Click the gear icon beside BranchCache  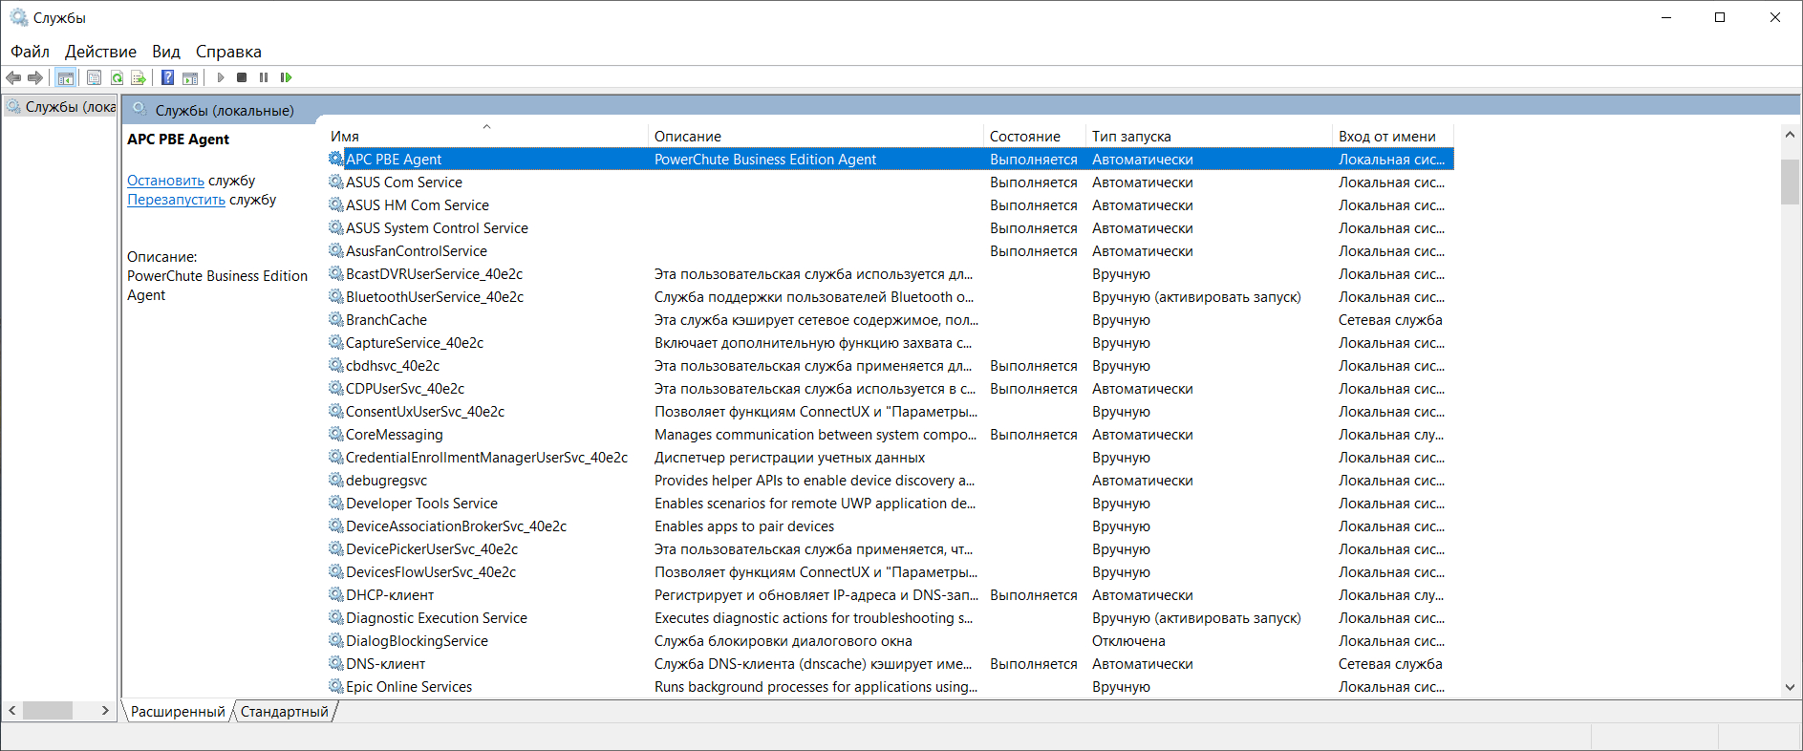pyautogui.click(x=336, y=319)
